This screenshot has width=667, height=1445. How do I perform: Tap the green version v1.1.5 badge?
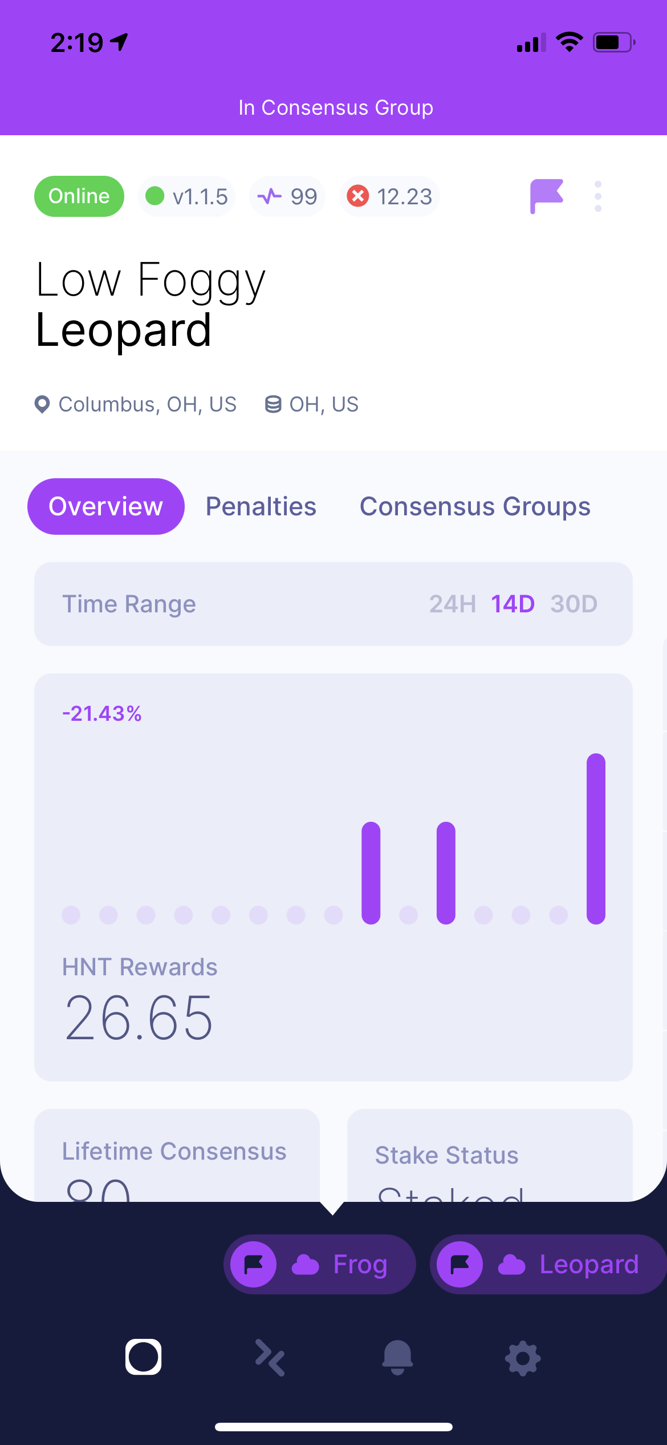point(186,196)
